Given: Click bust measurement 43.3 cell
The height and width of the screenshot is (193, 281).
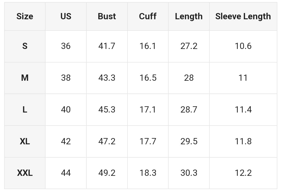Looking at the screenshot, I should pyautogui.click(x=107, y=78).
